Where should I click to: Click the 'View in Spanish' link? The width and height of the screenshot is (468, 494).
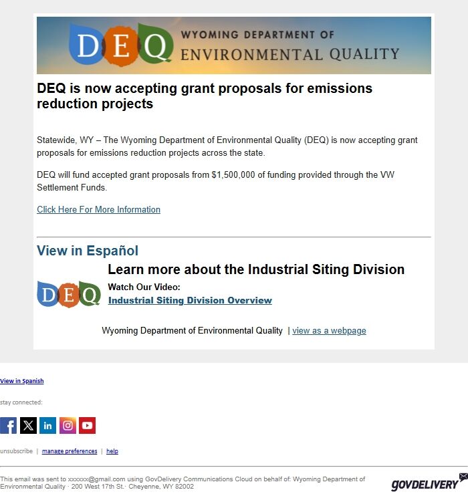(22, 381)
